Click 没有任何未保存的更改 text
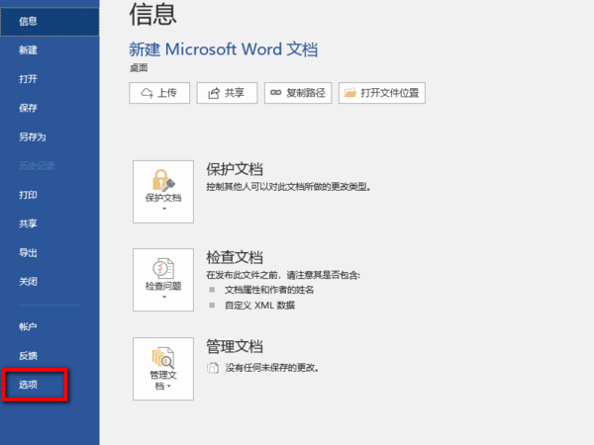The image size is (594, 445). 272,368
